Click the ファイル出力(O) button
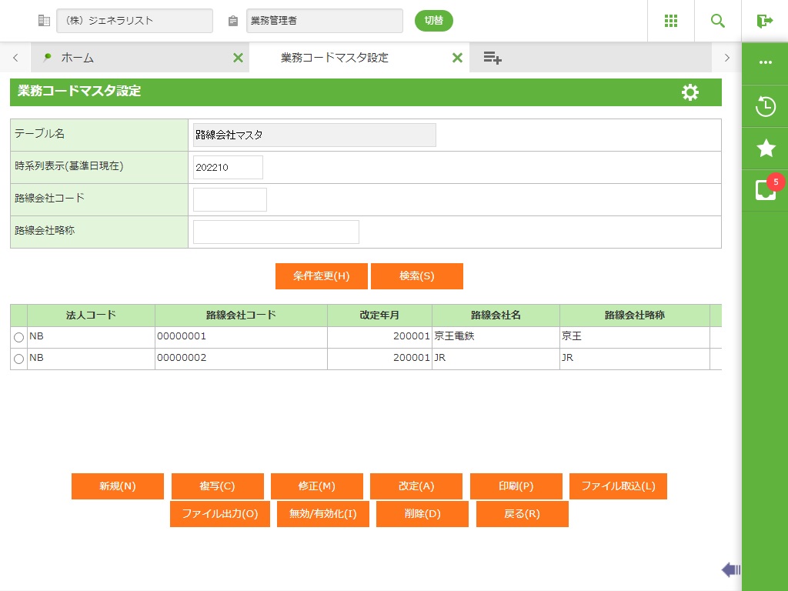This screenshot has height=591, width=788. (x=219, y=514)
